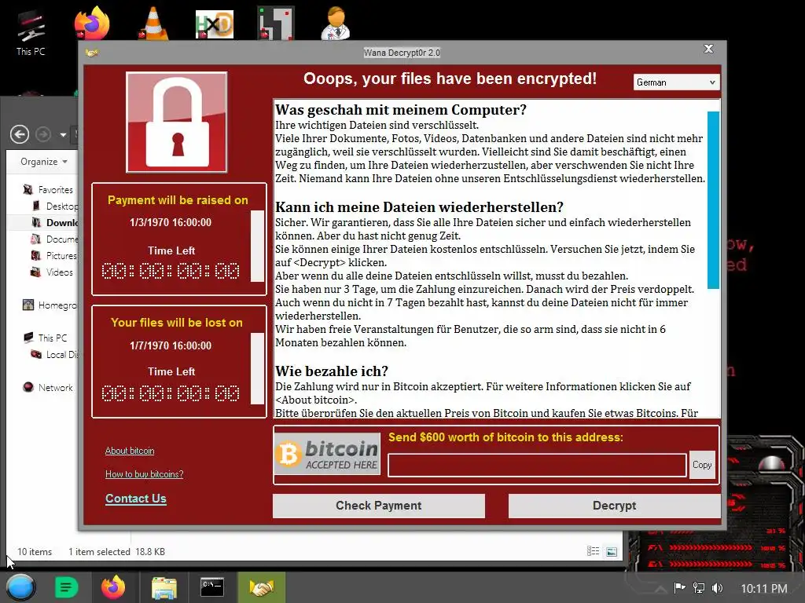
Task: Copy the bitcoin address with Copy button
Action: click(702, 465)
